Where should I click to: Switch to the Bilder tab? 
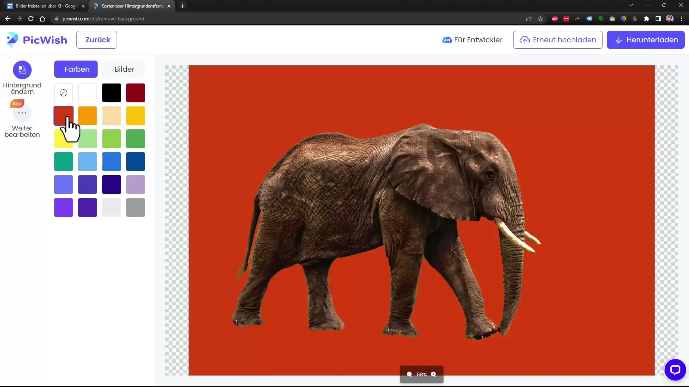pos(124,69)
